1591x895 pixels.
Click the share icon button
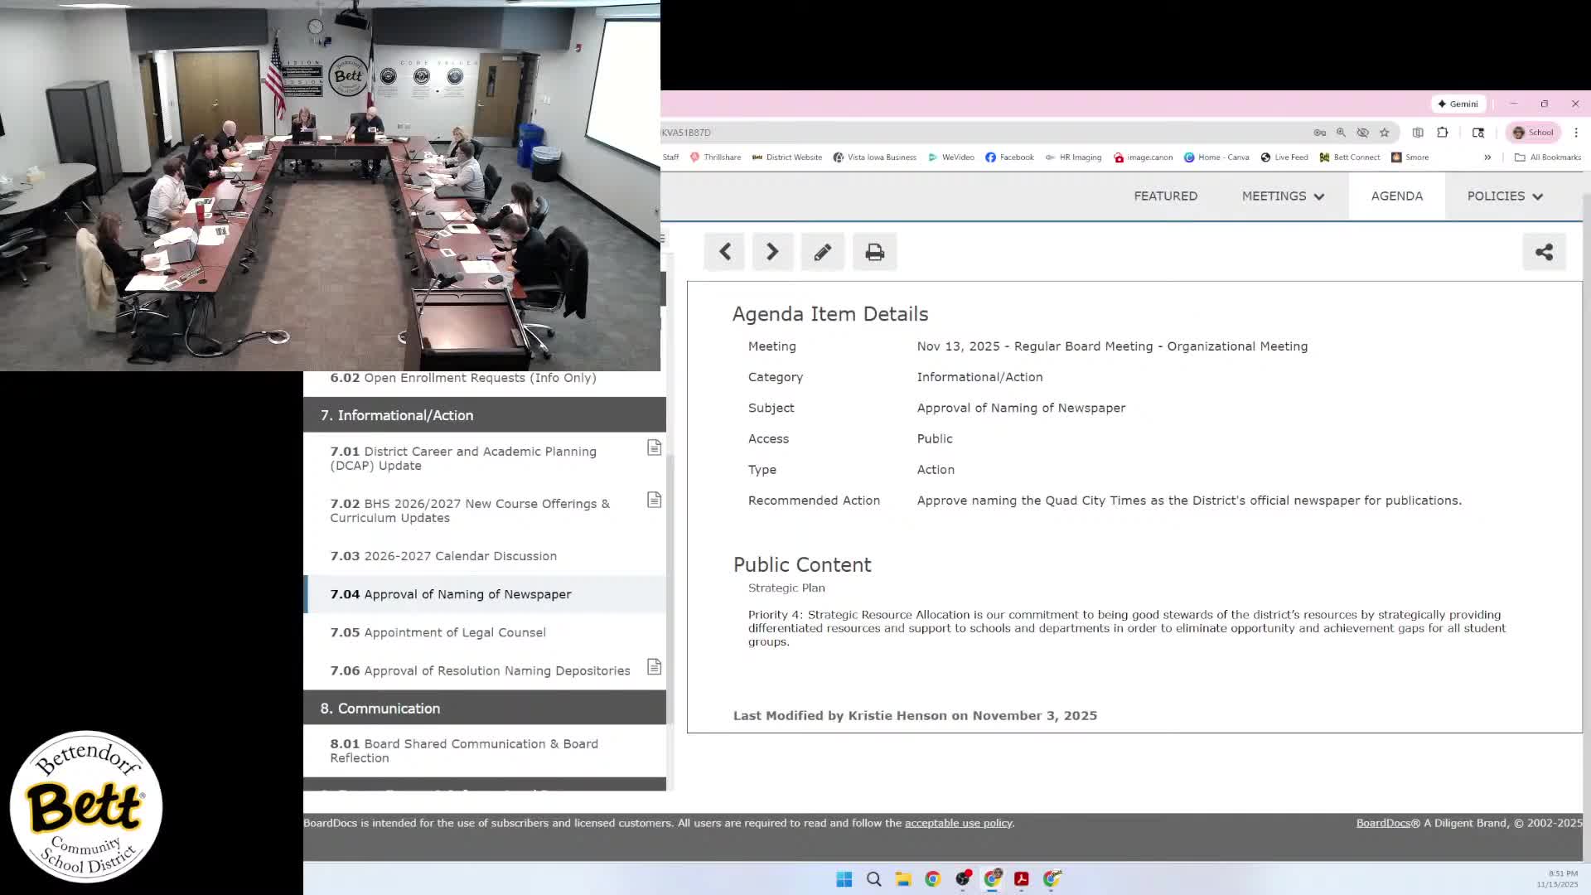click(1544, 252)
